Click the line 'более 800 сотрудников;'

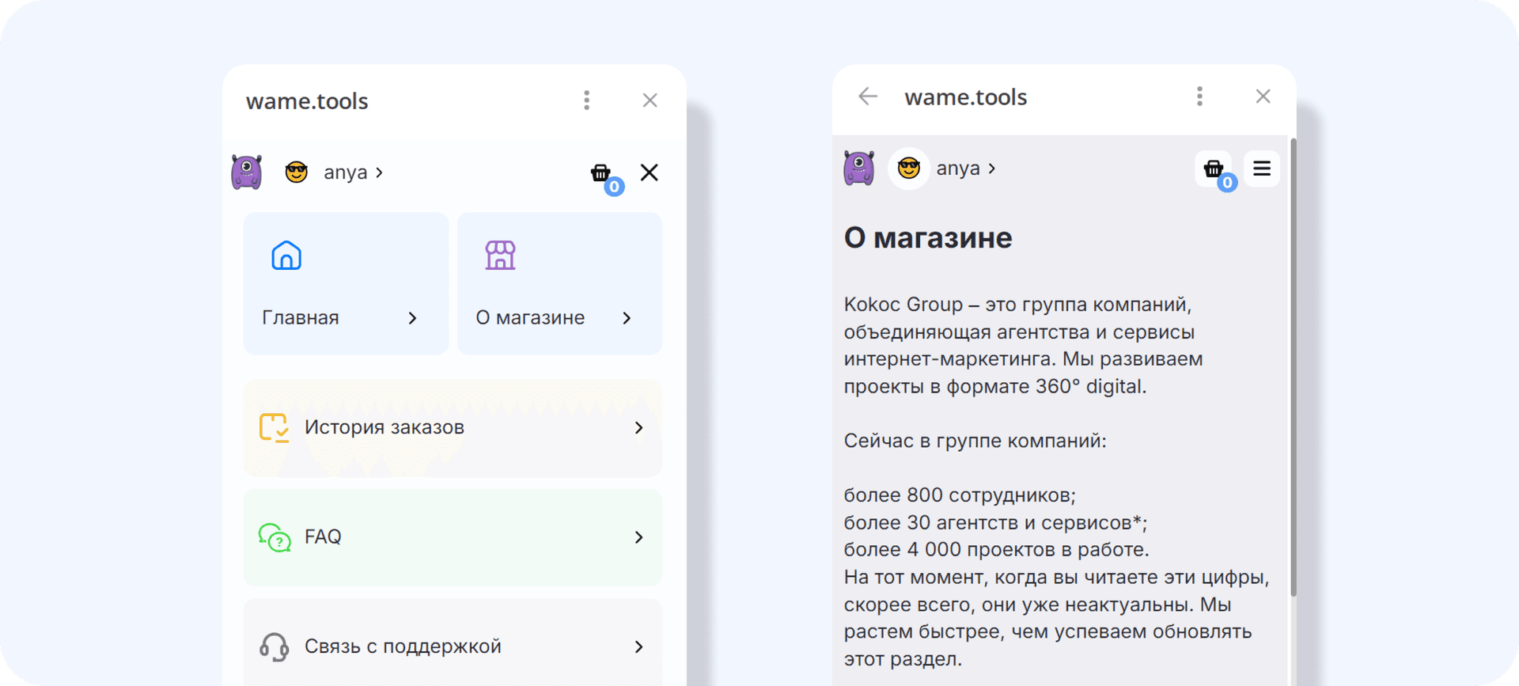point(960,495)
